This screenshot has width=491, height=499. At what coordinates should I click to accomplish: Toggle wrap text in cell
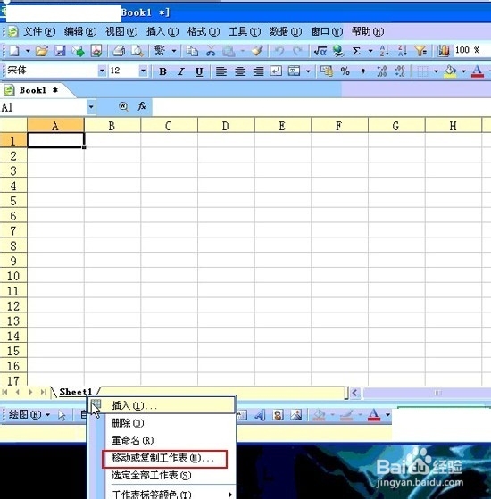pyautogui.click(x=276, y=71)
